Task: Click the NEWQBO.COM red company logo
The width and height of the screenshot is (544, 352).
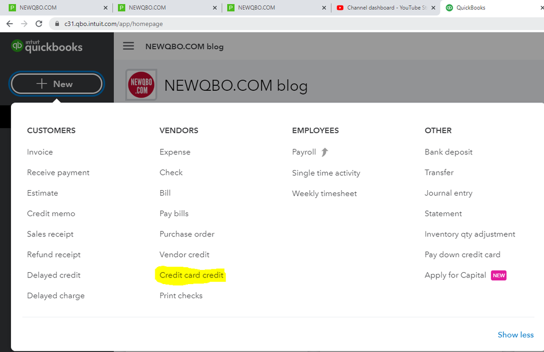Action: 141,85
